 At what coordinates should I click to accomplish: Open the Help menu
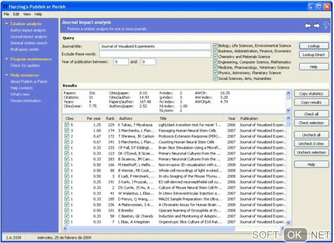point(38,14)
